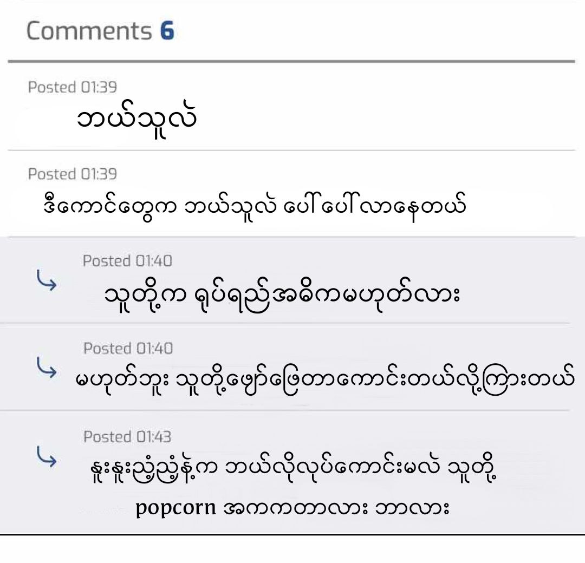Click the timestamp above the "ဘယ်သူလဲ" comment
Image resolution: width=585 pixels, height=563 pixels.
tap(73, 87)
